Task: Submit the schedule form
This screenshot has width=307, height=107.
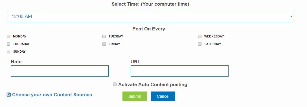Action: pyautogui.click(x=135, y=96)
